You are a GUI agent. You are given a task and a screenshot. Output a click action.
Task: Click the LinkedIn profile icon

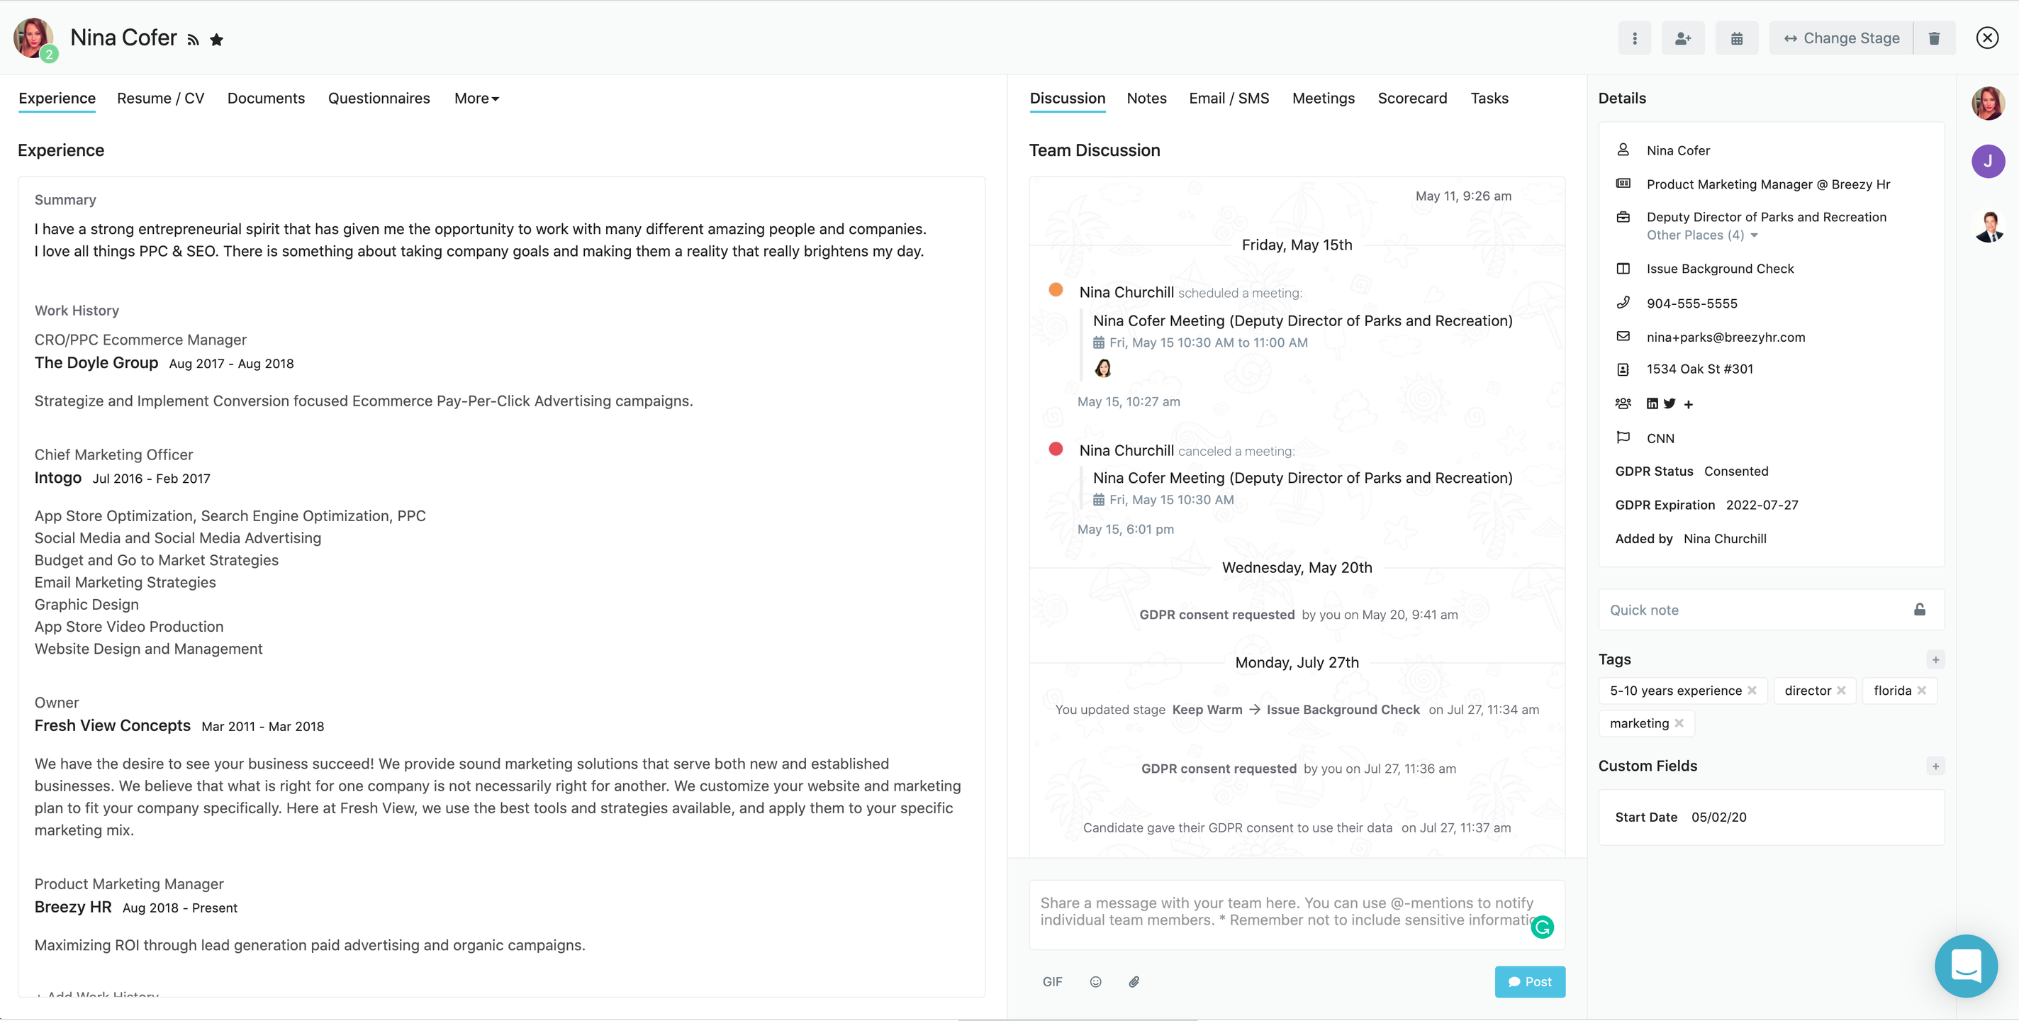click(1651, 403)
